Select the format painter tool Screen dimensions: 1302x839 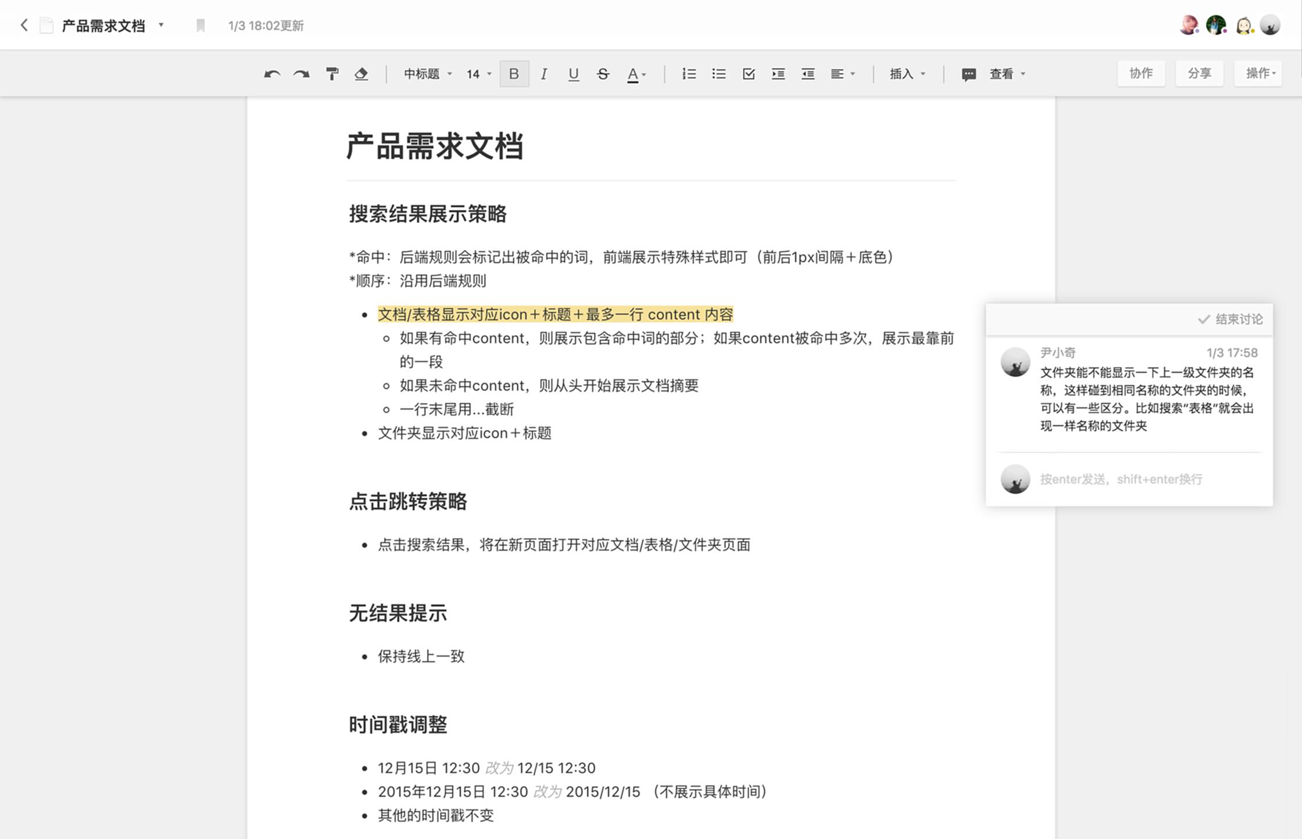(332, 74)
